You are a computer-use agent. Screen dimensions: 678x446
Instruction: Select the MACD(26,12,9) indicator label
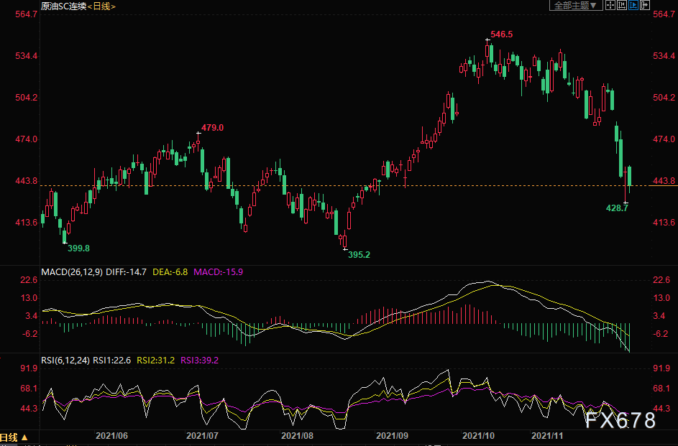pyautogui.click(x=72, y=272)
